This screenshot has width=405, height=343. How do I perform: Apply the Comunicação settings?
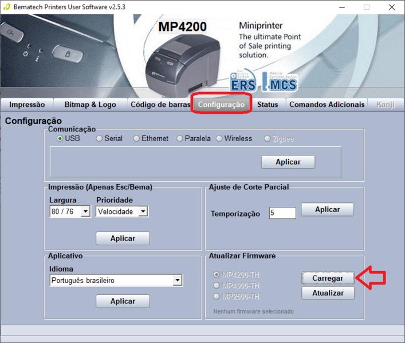288,162
